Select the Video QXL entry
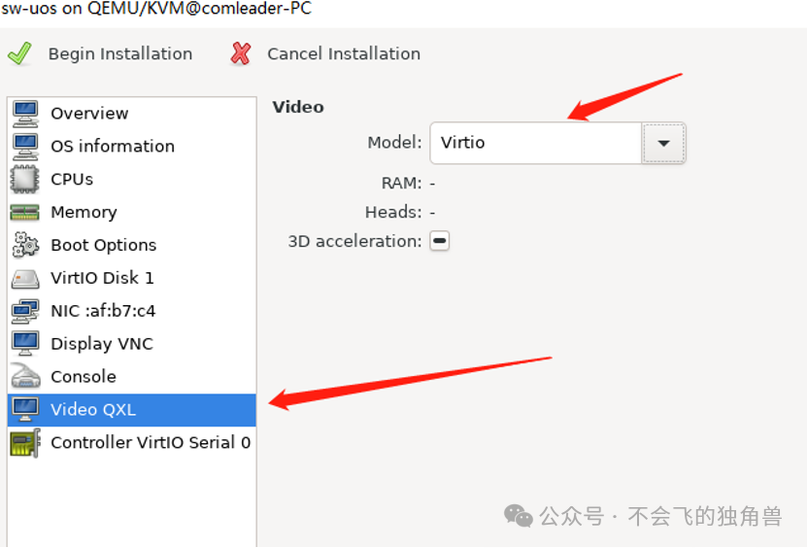The image size is (808, 548). pyautogui.click(x=132, y=410)
